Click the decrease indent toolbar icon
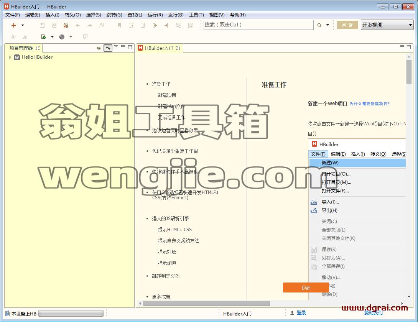 pyautogui.click(x=155, y=25)
